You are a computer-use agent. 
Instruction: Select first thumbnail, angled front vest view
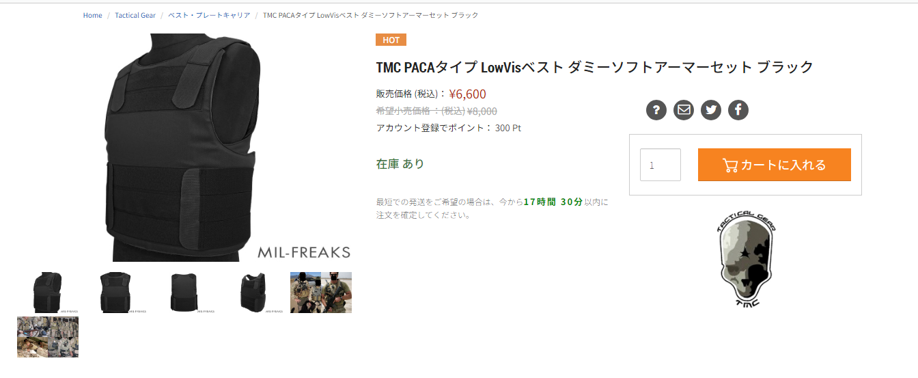48,293
